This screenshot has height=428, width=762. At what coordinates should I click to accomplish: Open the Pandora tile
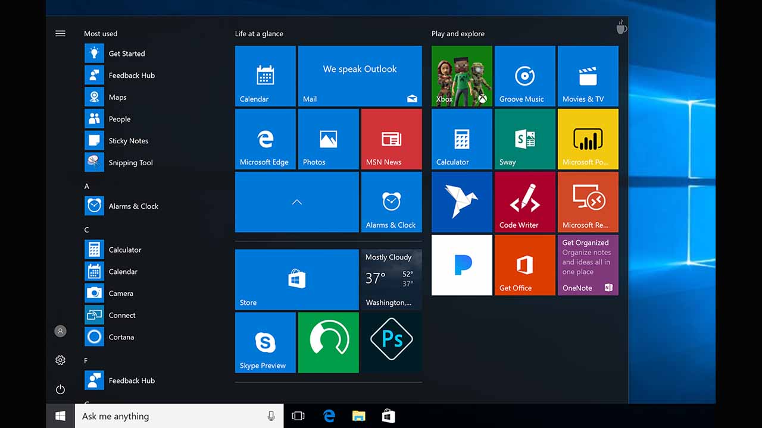click(461, 265)
